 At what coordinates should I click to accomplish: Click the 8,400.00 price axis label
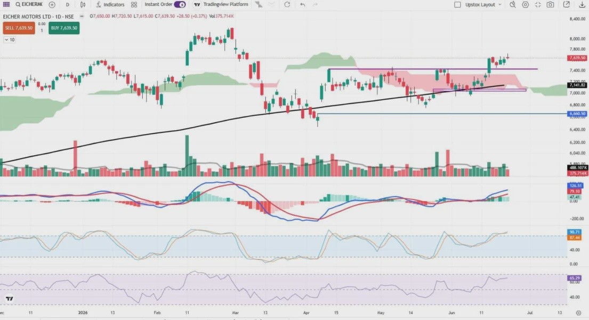[x=577, y=19]
